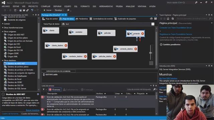Click the designer zoom slider handle
214x120 pixels.
[150, 53]
